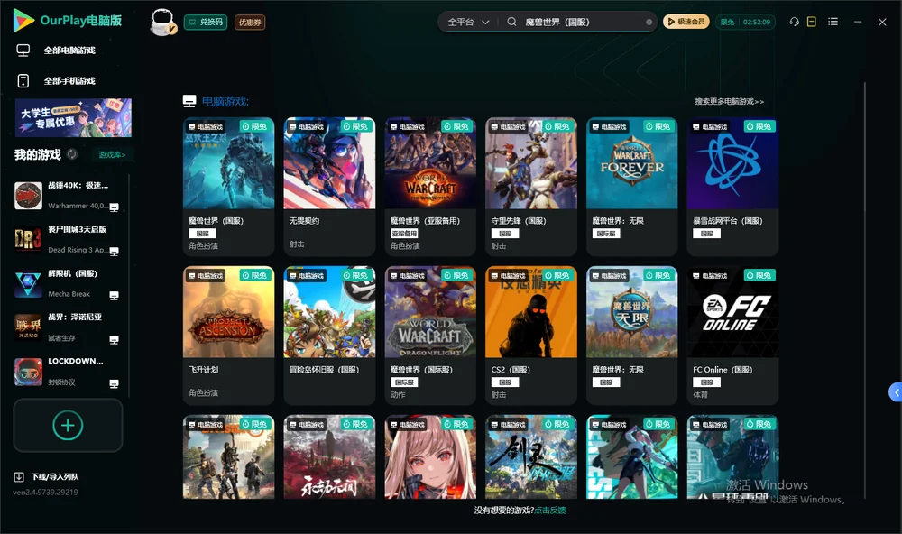Click the yellow mini-window icon in title bar
Viewport: 902px width, 534px height.
click(x=812, y=22)
